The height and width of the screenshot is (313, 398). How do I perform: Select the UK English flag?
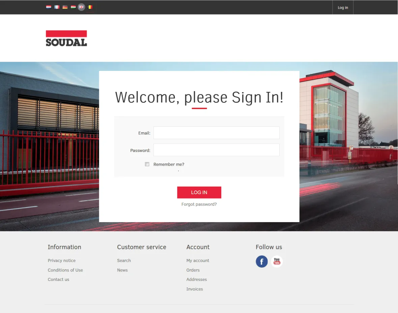pos(82,7)
